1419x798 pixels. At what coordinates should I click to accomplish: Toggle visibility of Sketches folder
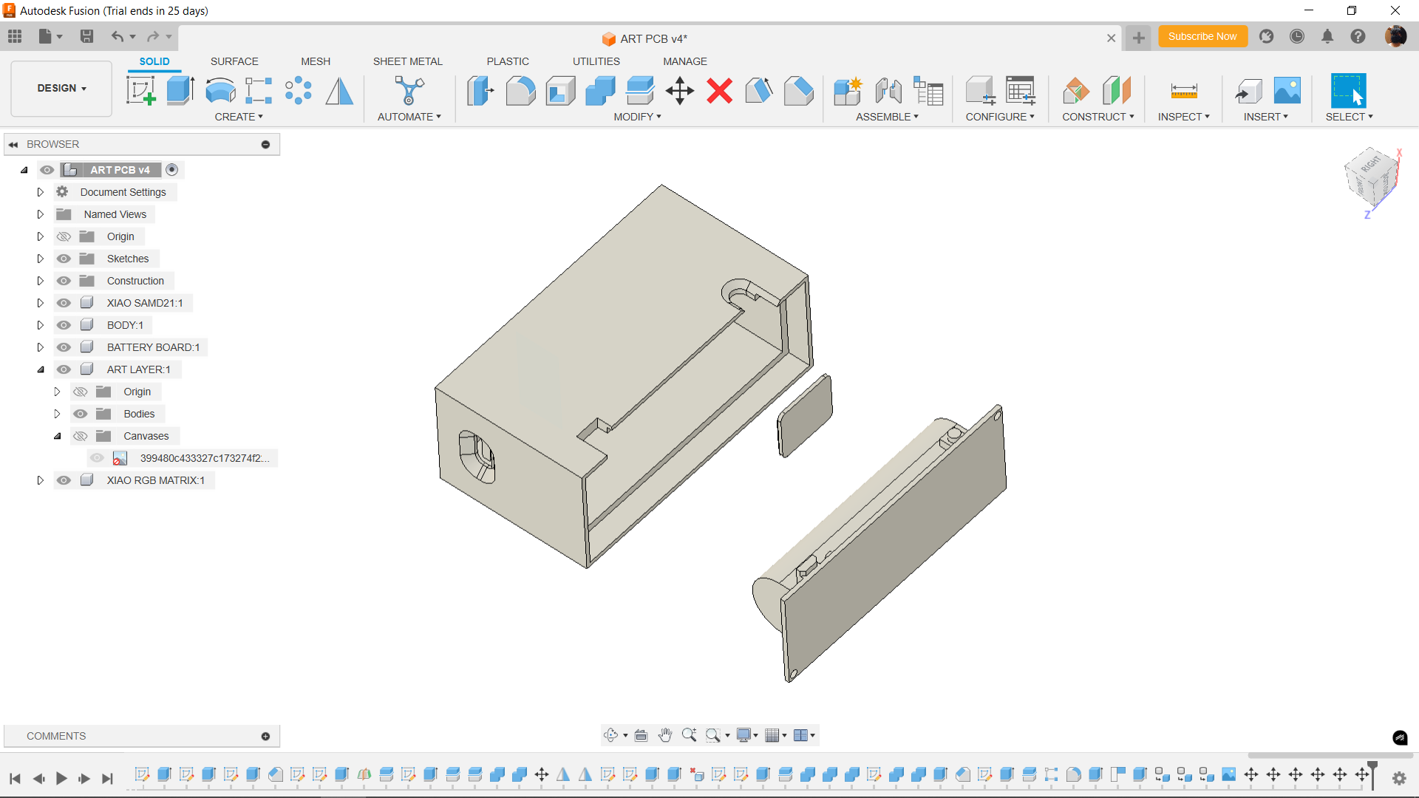[x=64, y=259]
